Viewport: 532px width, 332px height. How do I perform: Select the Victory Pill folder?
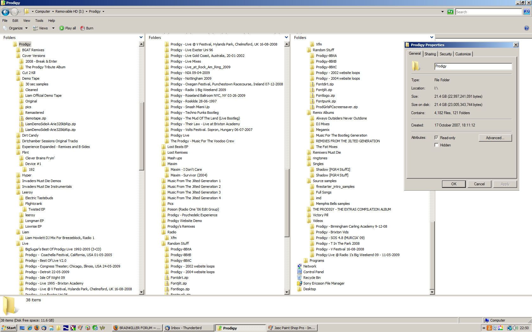[x=320, y=215]
